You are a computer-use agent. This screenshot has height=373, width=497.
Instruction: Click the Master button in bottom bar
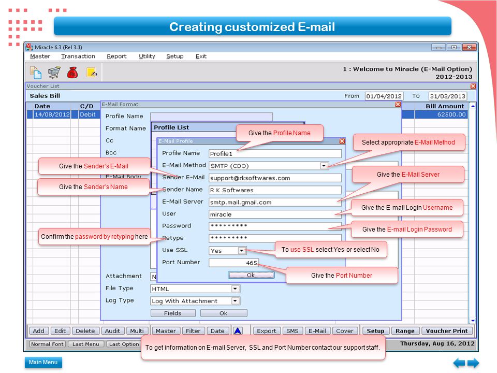click(x=166, y=331)
